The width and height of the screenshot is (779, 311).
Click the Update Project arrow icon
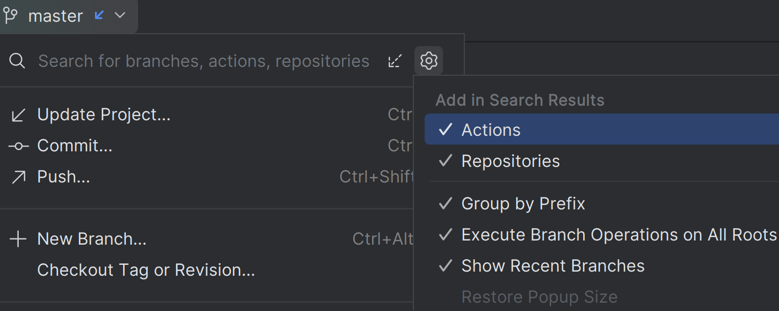[x=18, y=115]
